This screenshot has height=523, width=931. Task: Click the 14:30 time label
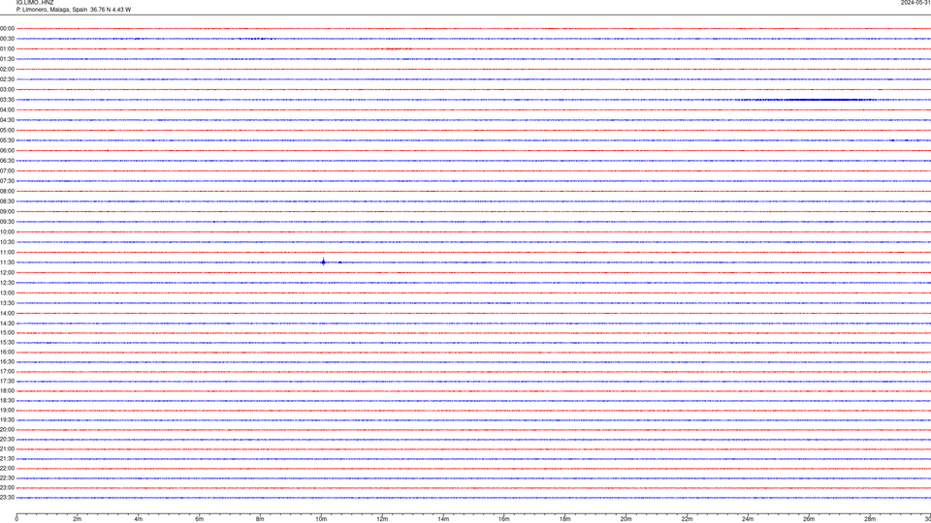click(x=7, y=323)
